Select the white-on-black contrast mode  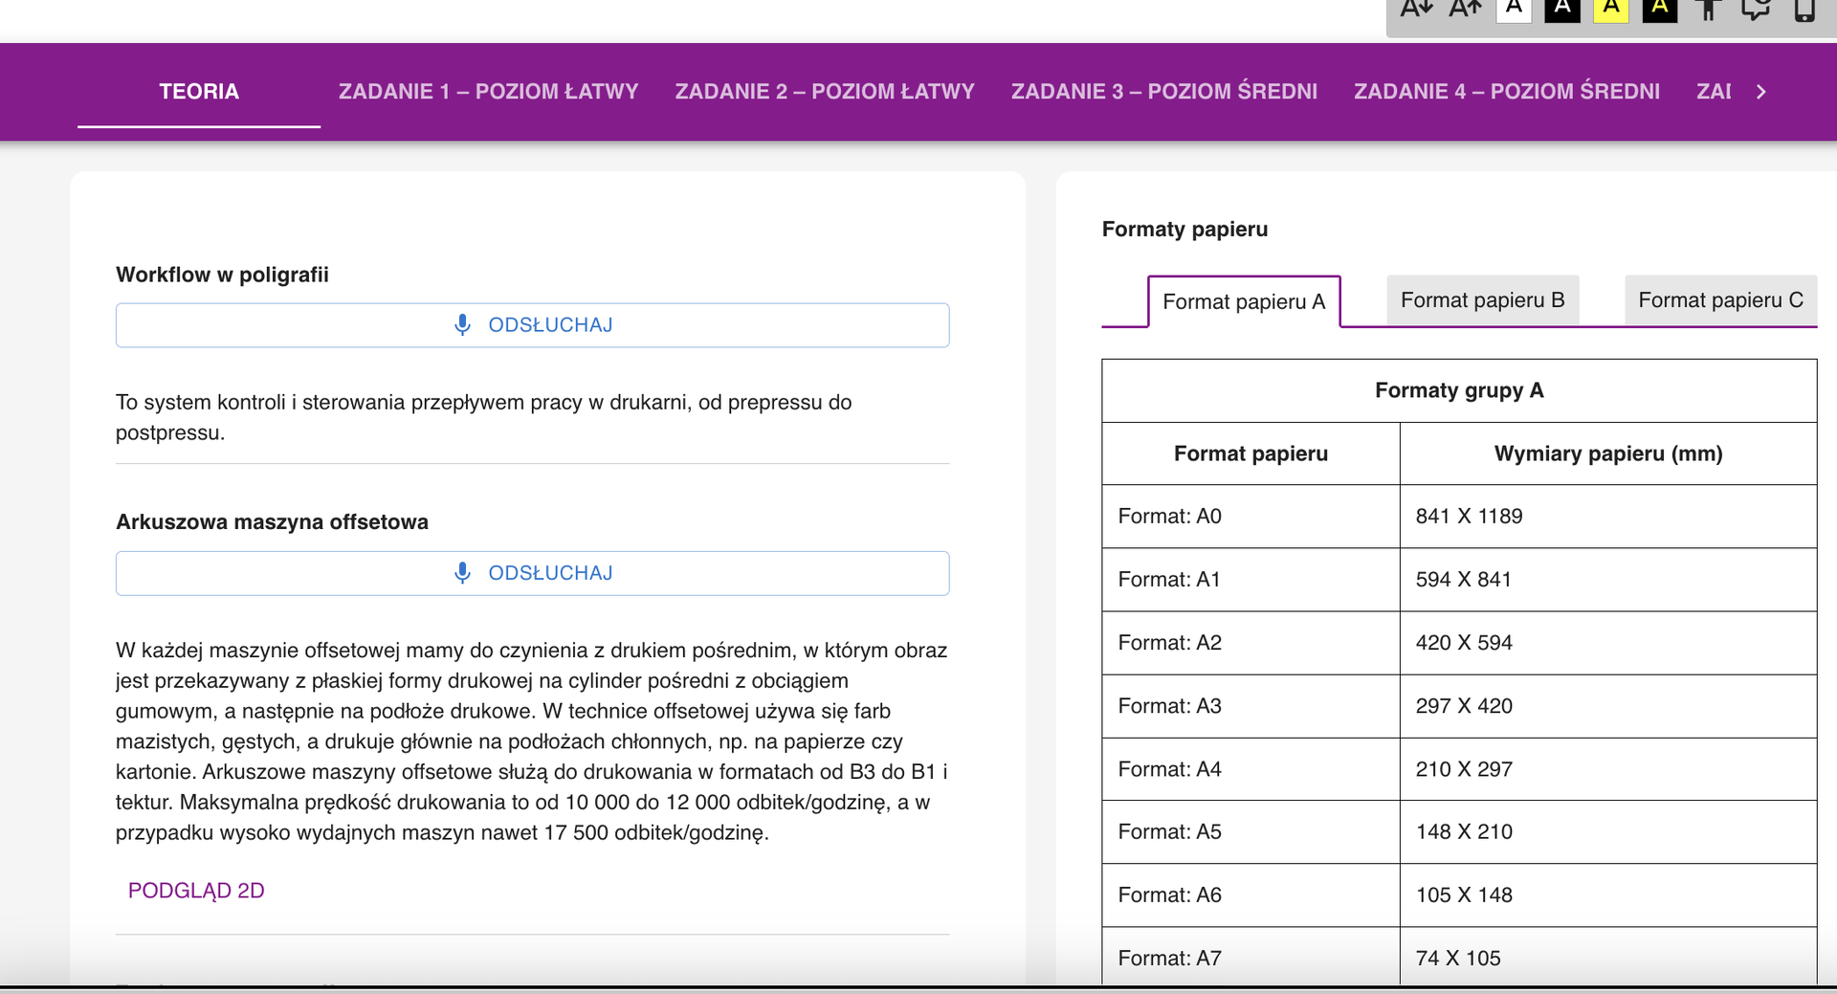1562,10
